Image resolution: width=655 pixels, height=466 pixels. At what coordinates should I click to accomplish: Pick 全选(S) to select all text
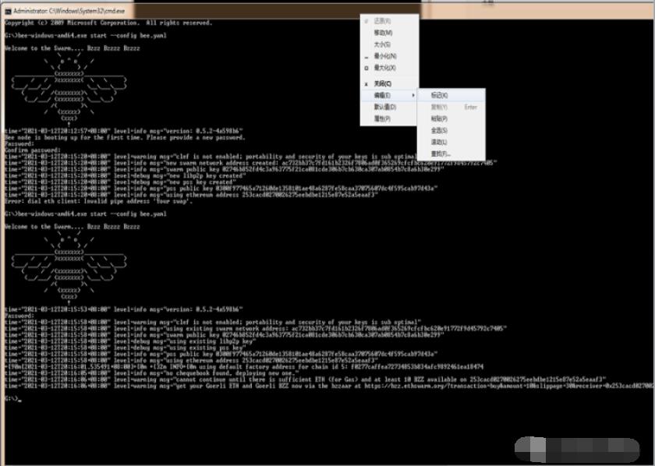pyautogui.click(x=440, y=131)
